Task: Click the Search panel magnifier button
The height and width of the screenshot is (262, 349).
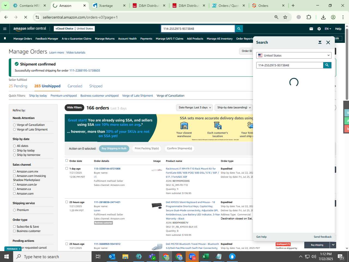Action: (327, 65)
